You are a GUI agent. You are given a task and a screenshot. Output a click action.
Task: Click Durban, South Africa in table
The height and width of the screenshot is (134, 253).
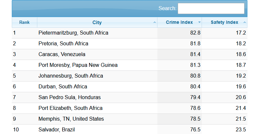(x=63, y=87)
